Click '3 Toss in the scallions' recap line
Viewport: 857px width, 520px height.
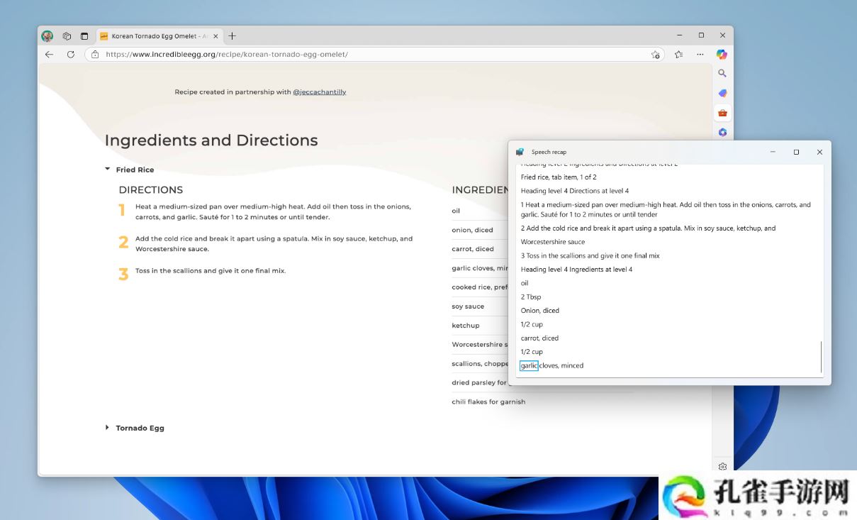pyautogui.click(x=590, y=255)
